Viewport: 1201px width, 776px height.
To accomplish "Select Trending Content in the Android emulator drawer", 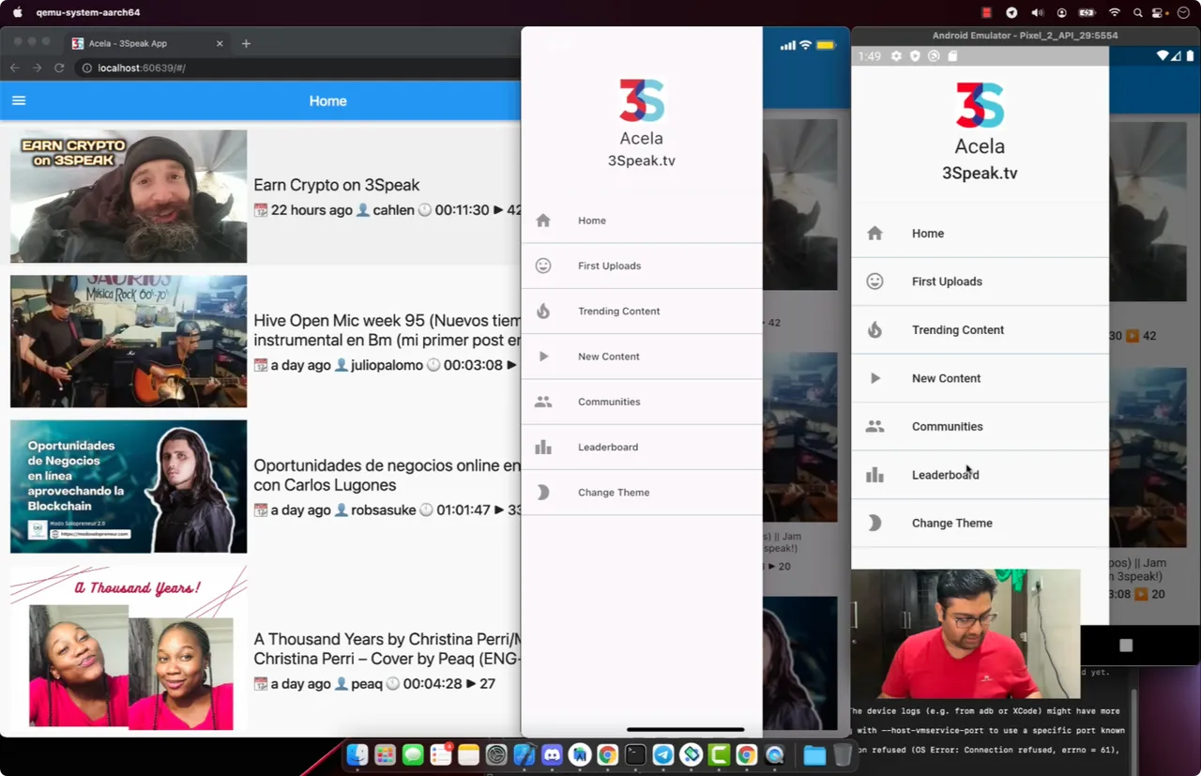I will coord(980,330).
